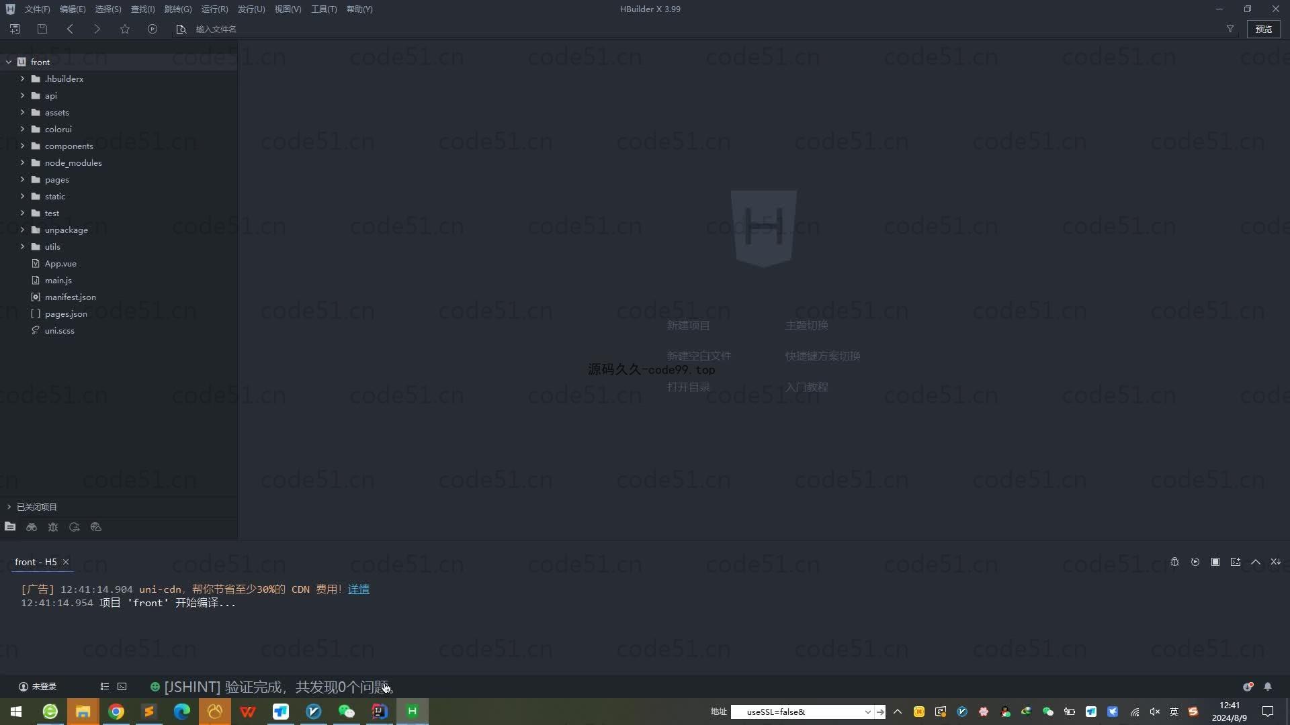The height and width of the screenshot is (725, 1290).
Task: Click the project manager folder icon
Action: pos(10,527)
